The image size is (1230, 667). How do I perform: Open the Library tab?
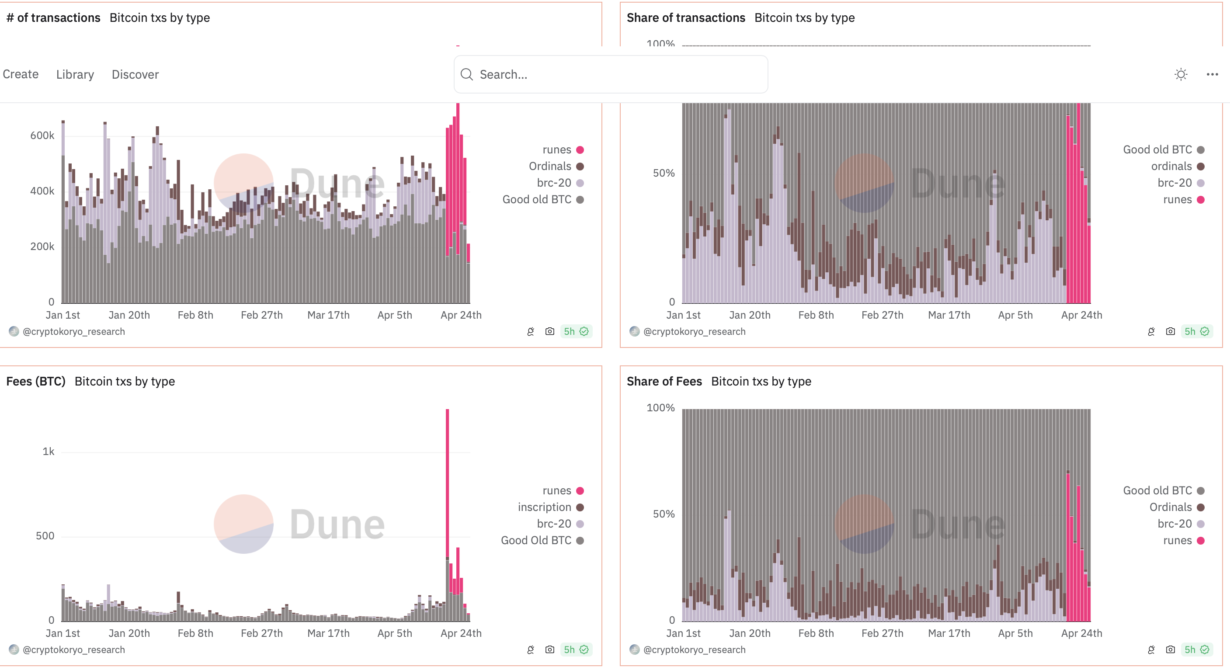[x=75, y=74]
